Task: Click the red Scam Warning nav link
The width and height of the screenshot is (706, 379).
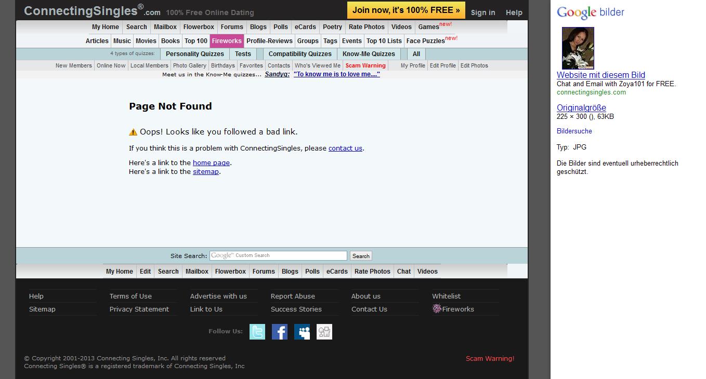Action: click(365, 66)
